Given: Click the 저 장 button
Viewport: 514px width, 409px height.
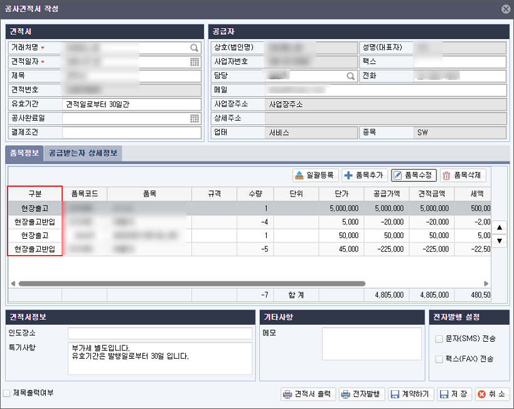Looking at the screenshot, I should coord(454,394).
